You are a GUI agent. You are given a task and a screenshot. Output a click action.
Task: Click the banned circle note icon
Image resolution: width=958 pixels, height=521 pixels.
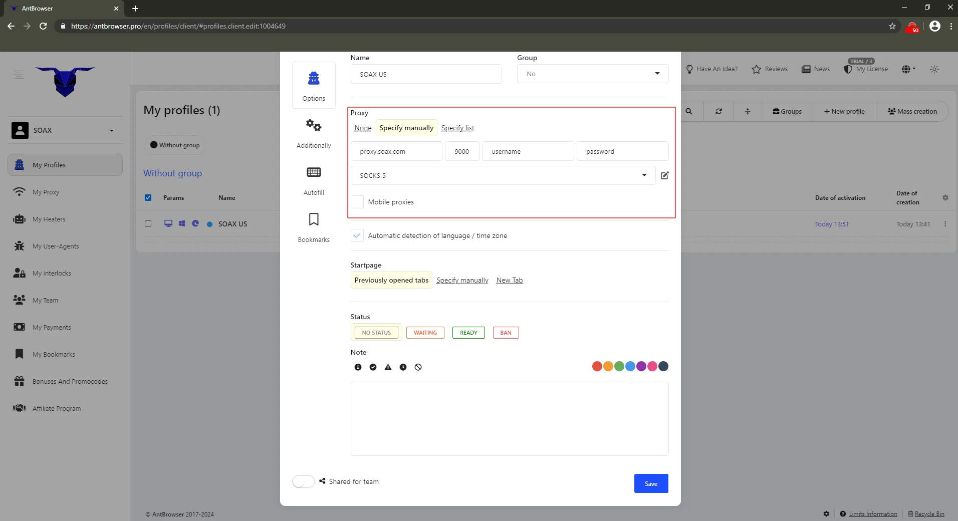[418, 367]
